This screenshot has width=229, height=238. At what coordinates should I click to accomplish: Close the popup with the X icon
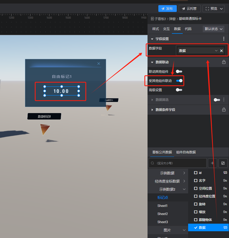coord(99,64)
